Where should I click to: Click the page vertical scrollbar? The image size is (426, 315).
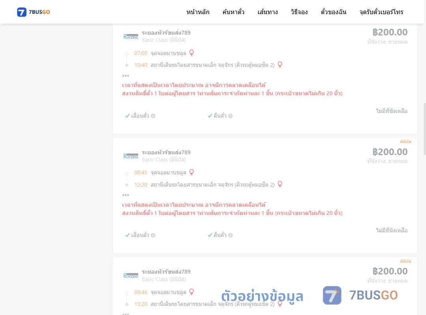tap(425, 129)
